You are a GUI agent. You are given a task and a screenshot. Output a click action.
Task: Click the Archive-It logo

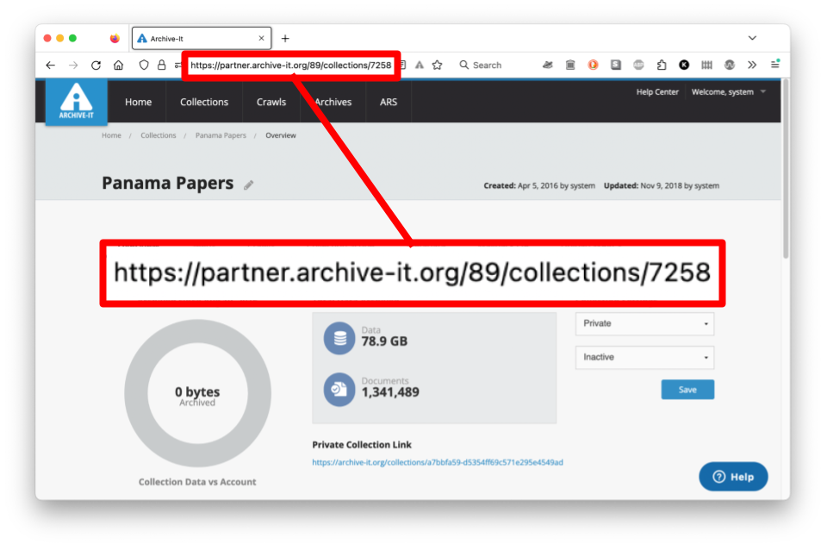point(76,102)
